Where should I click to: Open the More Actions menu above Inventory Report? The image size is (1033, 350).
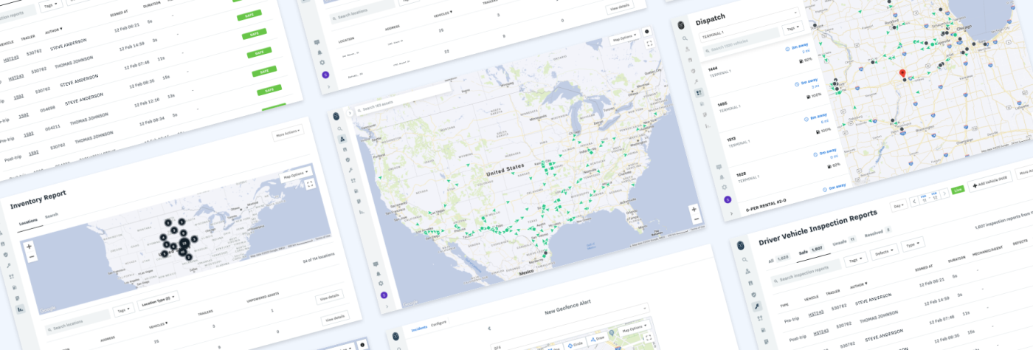pos(287,135)
